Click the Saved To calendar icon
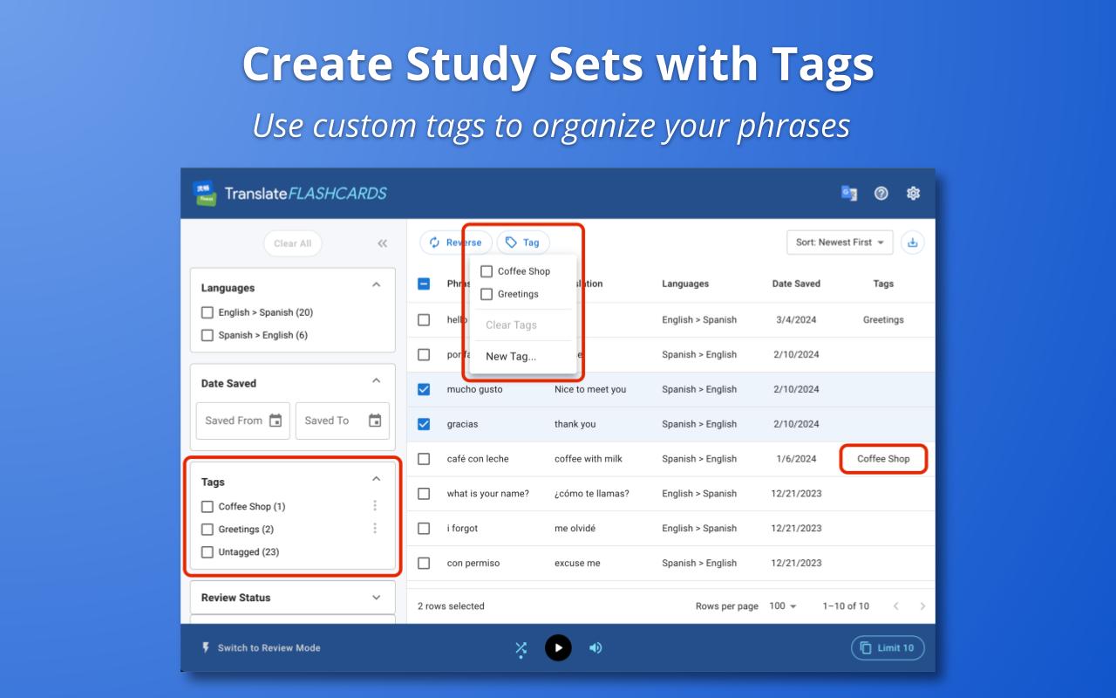This screenshot has height=698, width=1116. (375, 421)
